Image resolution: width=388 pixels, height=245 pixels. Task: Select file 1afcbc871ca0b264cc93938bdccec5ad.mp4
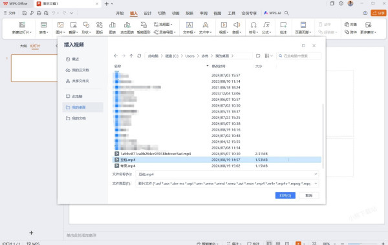217,154
